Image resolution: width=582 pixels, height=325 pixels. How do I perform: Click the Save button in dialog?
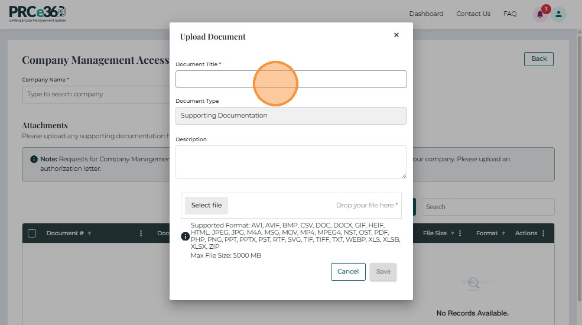[383, 272]
